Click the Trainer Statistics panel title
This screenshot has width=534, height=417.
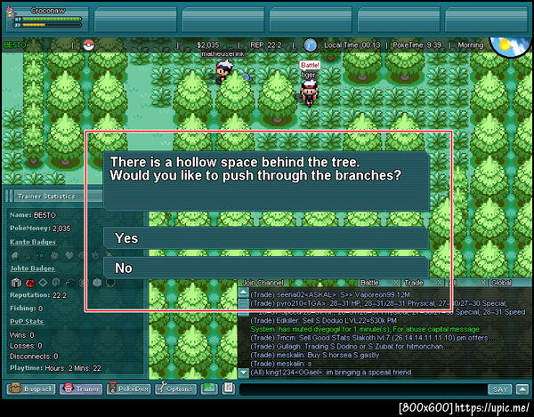click(x=46, y=196)
